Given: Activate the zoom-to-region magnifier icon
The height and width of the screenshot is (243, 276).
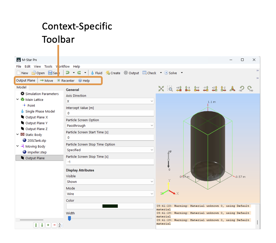Looking at the screenshot, I should click(x=170, y=88).
